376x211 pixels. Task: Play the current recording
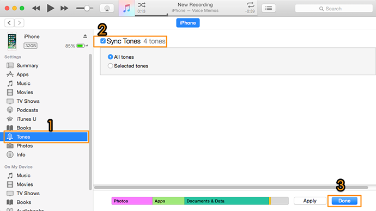pyautogui.click(x=50, y=8)
